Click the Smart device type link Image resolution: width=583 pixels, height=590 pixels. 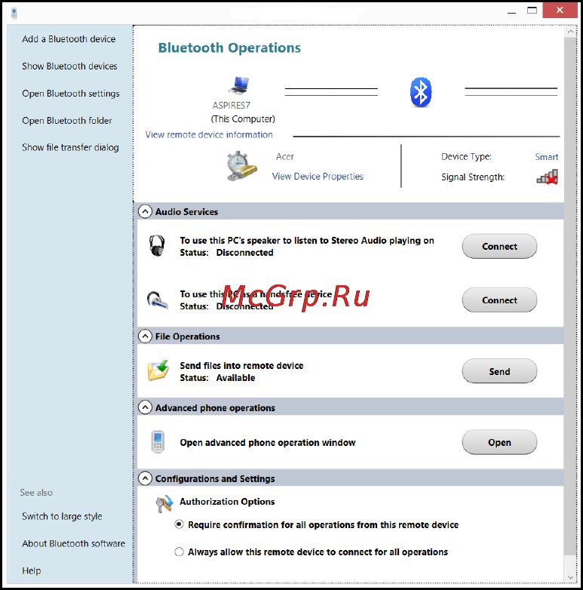tap(547, 157)
